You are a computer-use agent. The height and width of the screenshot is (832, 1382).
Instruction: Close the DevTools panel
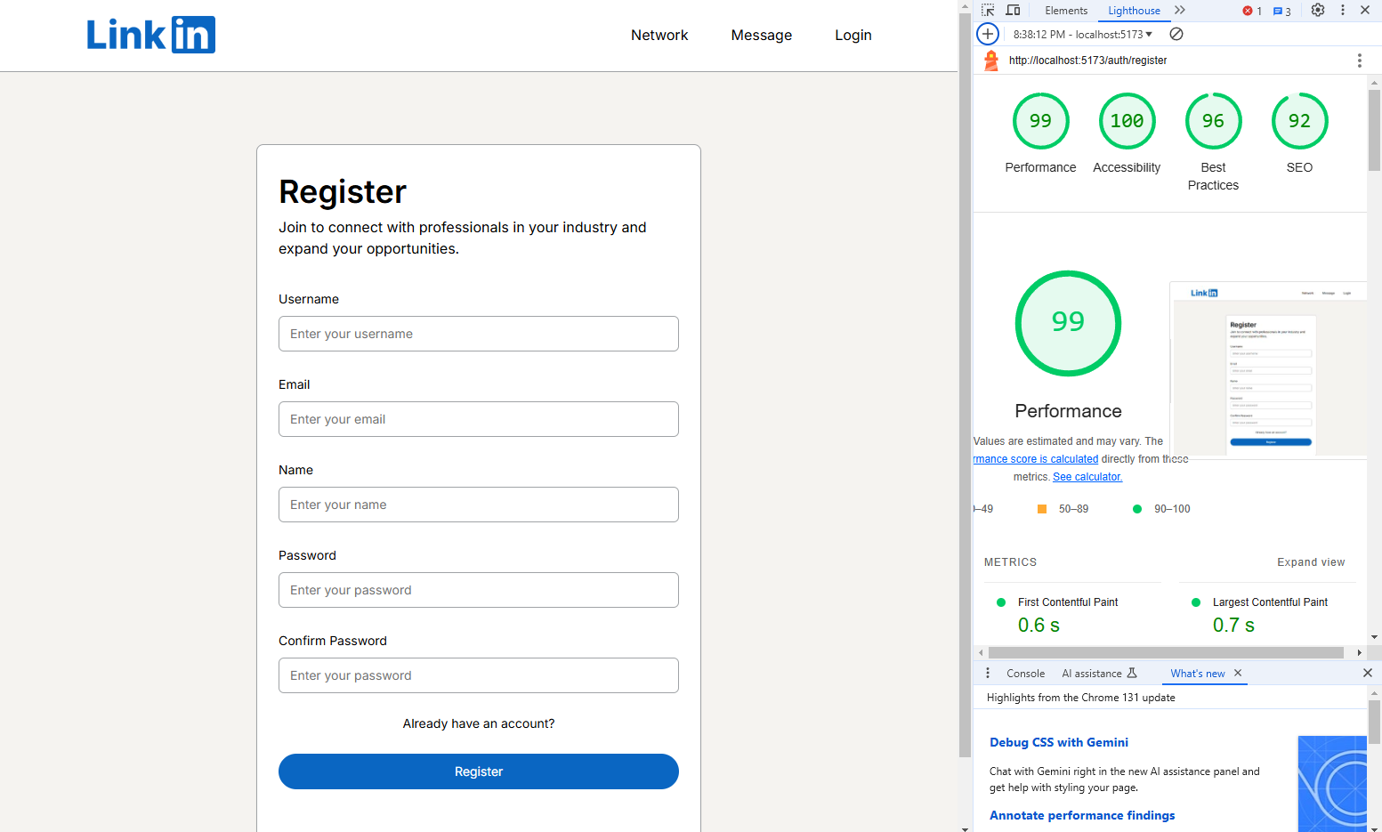click(x=1365, y=10)
